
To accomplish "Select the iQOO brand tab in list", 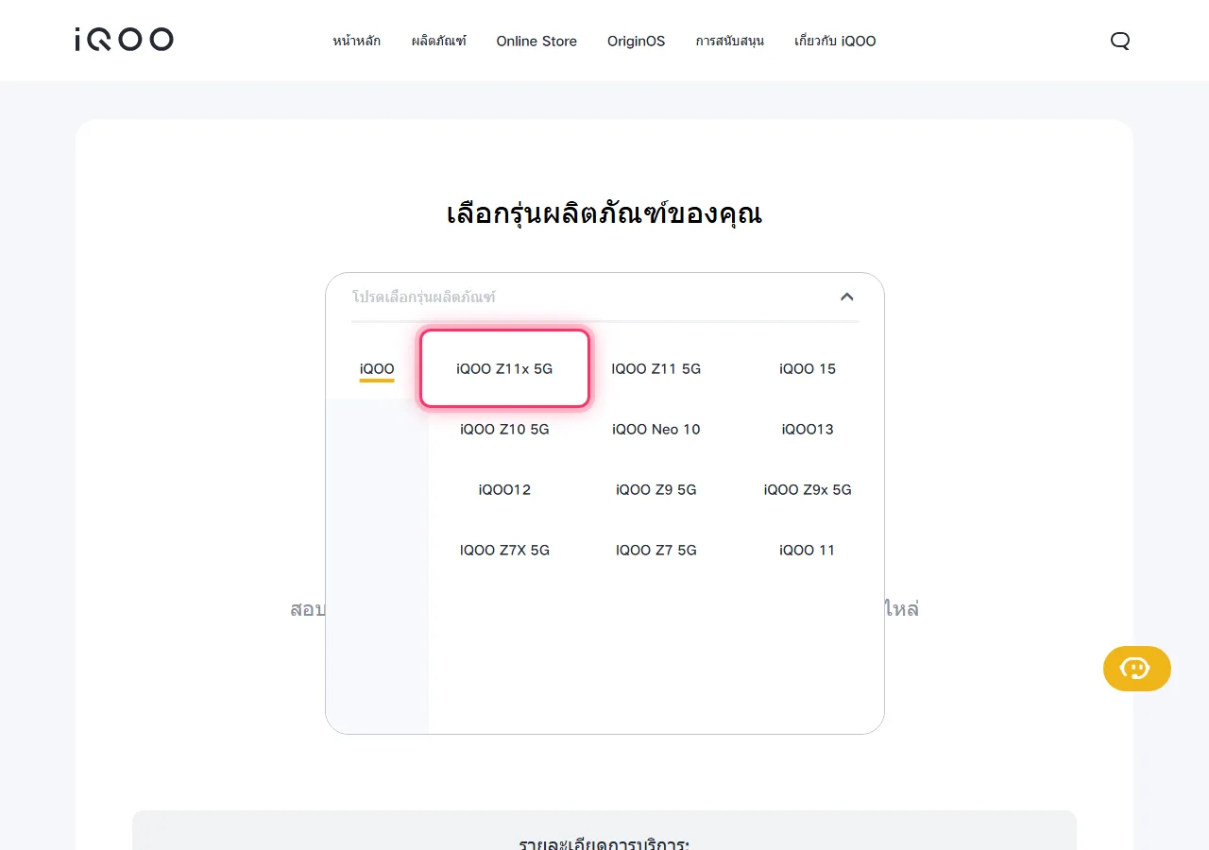I will pyautogui.click(x=377, y=369).
